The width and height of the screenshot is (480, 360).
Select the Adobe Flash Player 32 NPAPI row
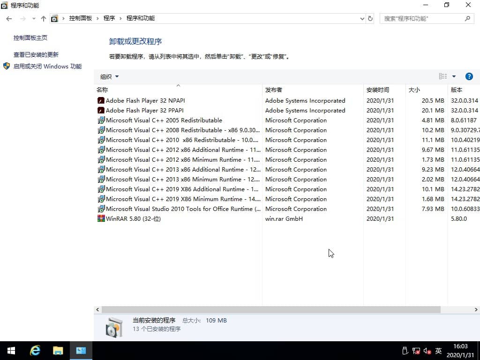coord(287,100)
